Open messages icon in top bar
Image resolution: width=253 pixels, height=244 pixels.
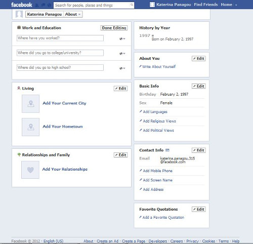coord(43,5)
